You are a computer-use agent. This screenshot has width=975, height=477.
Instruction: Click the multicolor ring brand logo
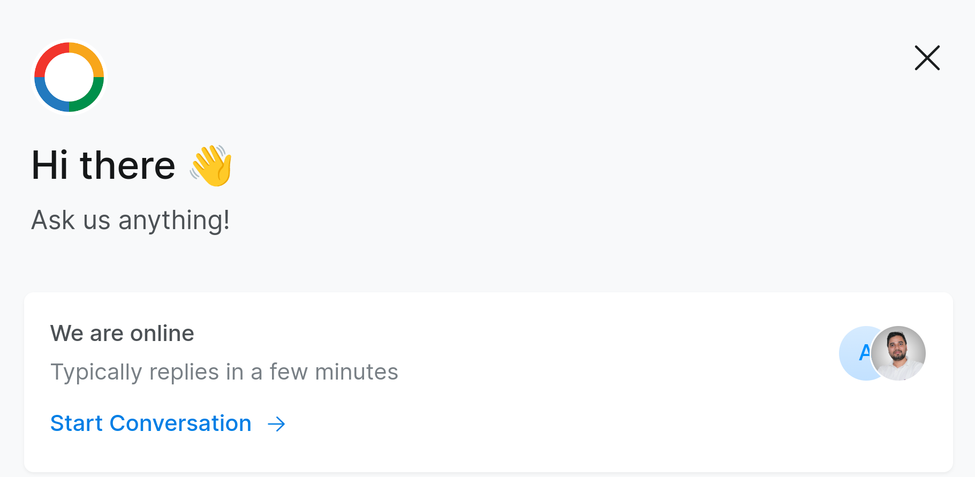pos(69,77)
